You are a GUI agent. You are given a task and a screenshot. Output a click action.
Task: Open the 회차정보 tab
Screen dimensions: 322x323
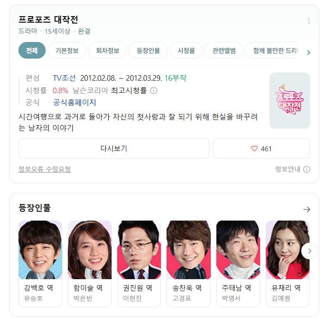(x=107, y=50)
